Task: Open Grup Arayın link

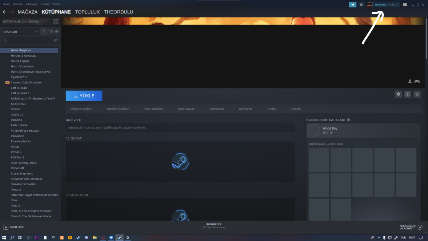Action: point(186,109)
